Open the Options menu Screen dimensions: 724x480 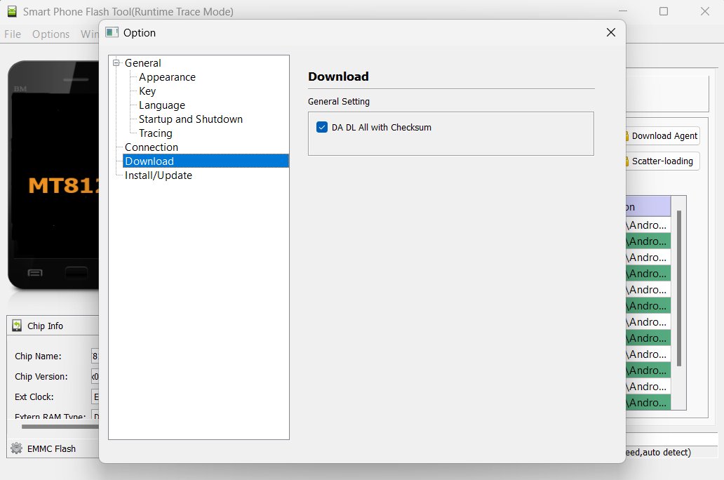tap(51, 34)
